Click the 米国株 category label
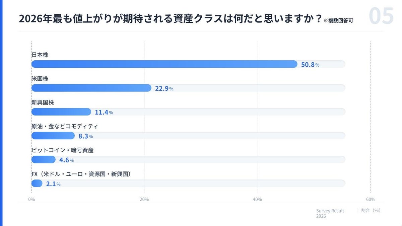 pyautogui.click(x=40, y=79)
